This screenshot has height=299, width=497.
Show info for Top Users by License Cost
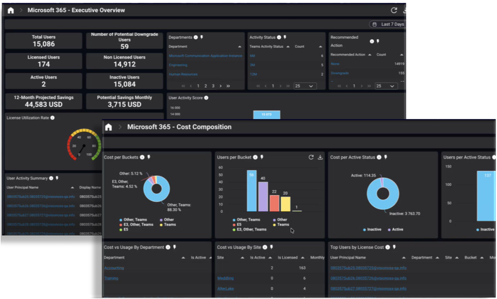pos(388,247)
